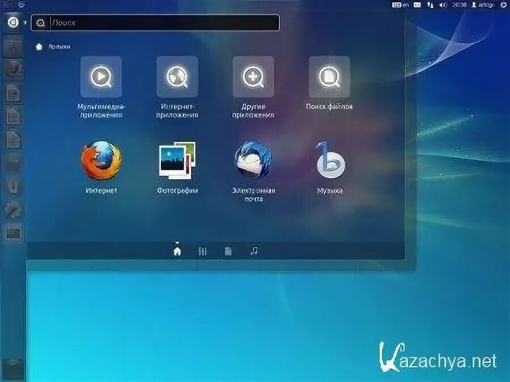Open the Ubuntu dash home button
The width and height of the screenshot is (510, 382).
point(13,23)
